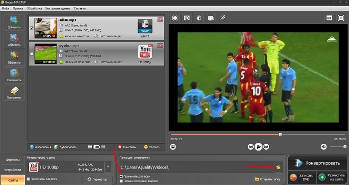The height and width of the screenshot is (185, 349).
Task: Click the Информация button
Action: coord(40,147)
